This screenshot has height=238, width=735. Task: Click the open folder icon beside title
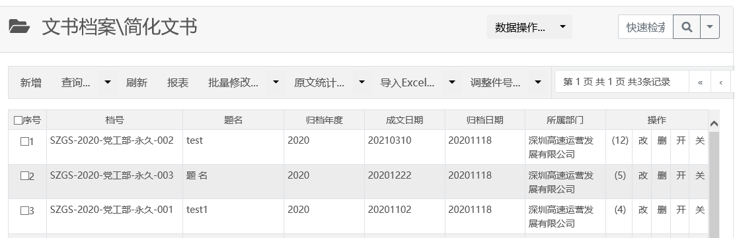(x=19, y=26)
